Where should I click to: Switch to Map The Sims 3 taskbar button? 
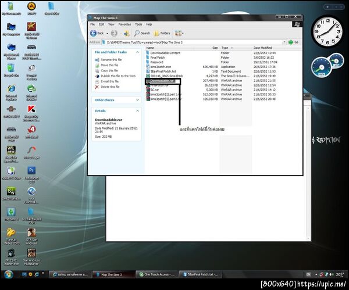(113, 274)
